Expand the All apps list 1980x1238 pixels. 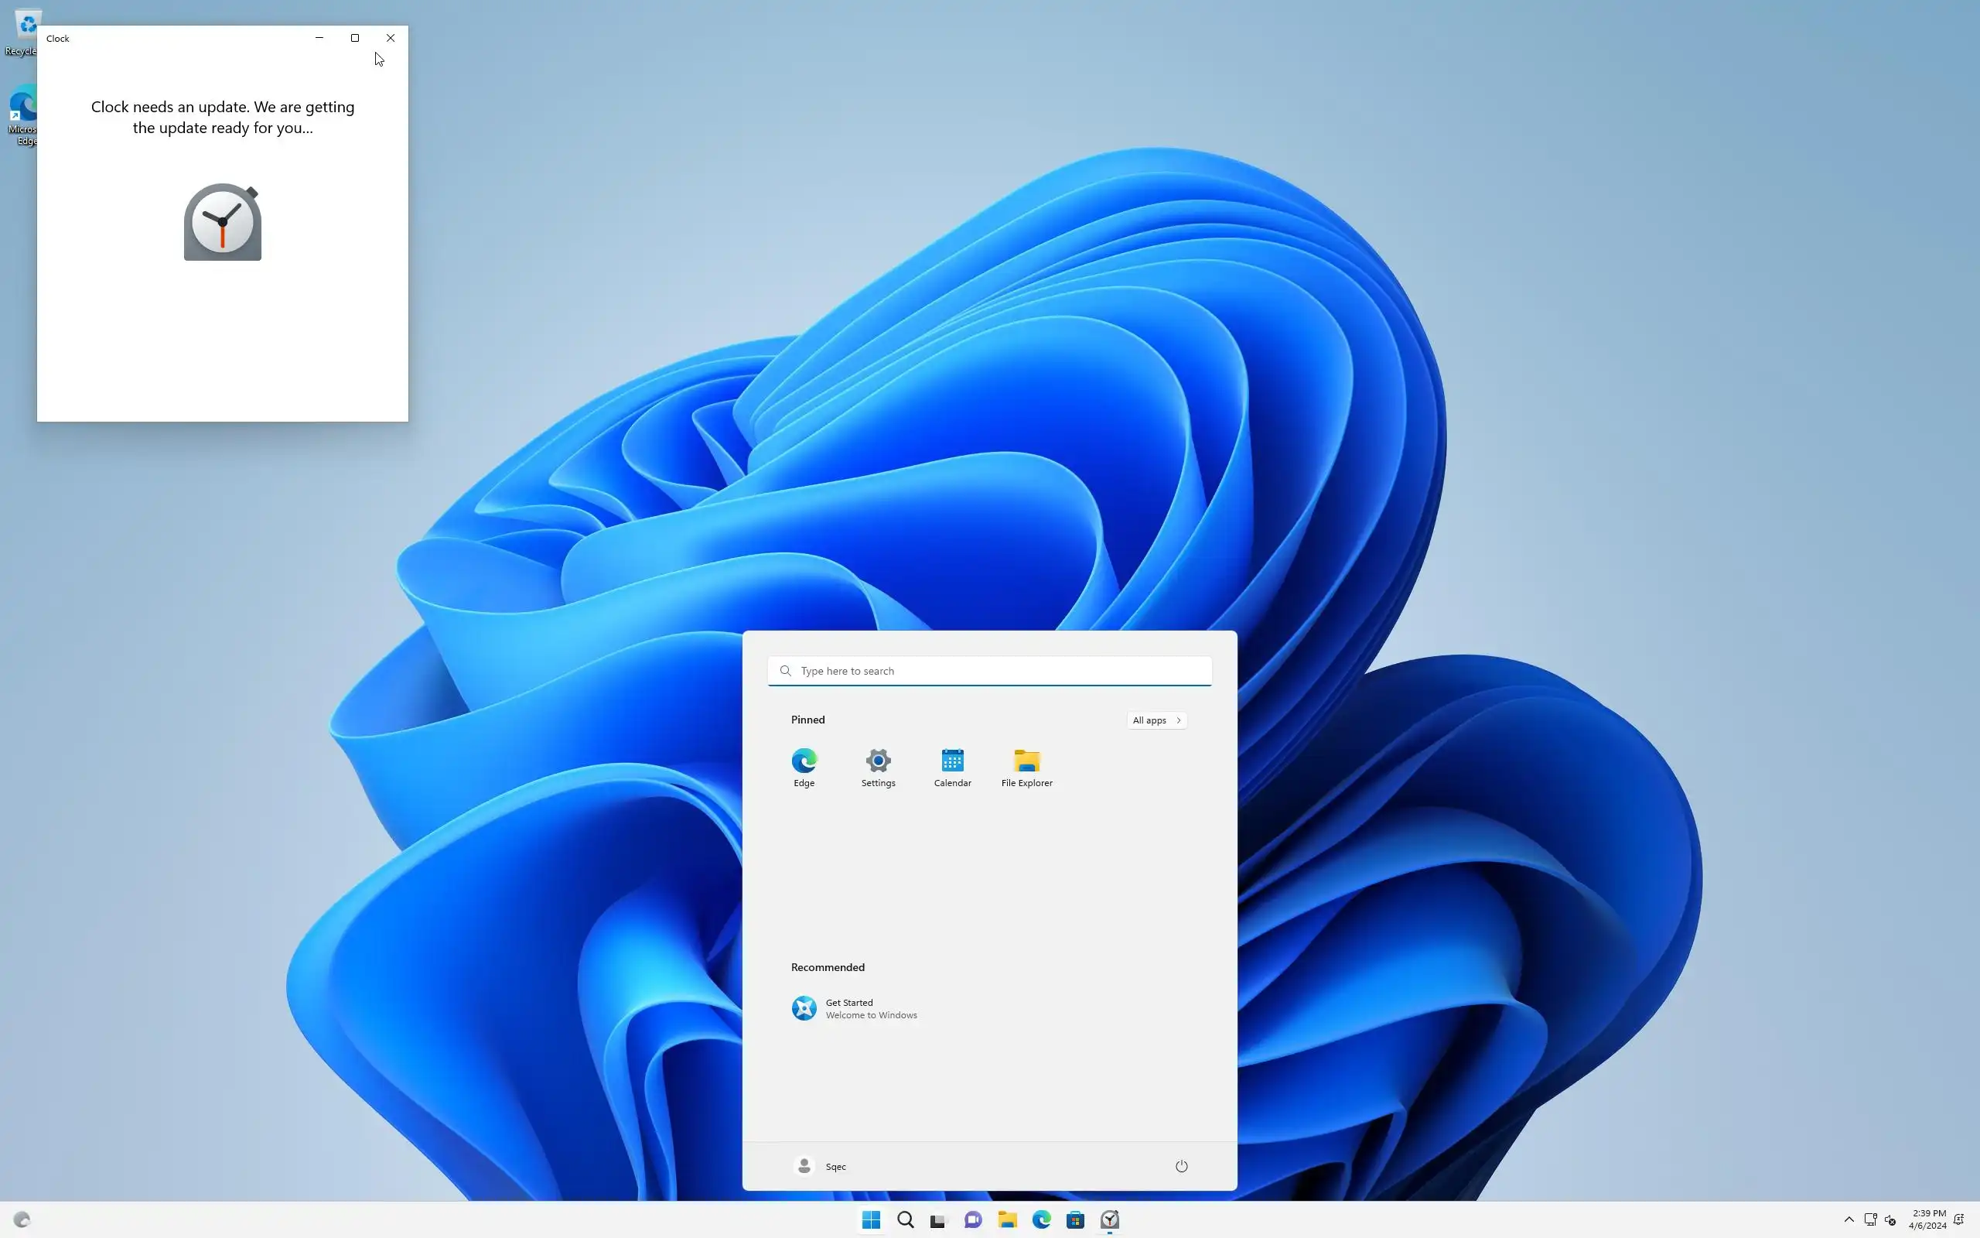1156,720
